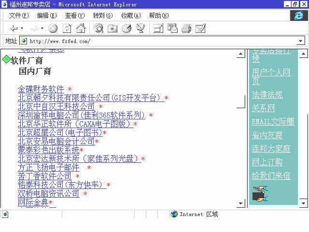Screen dimensions: 309x232
Task: Open the Favorites folder toolbar icon
Action: pyautogui.click(x=112, y=29)
